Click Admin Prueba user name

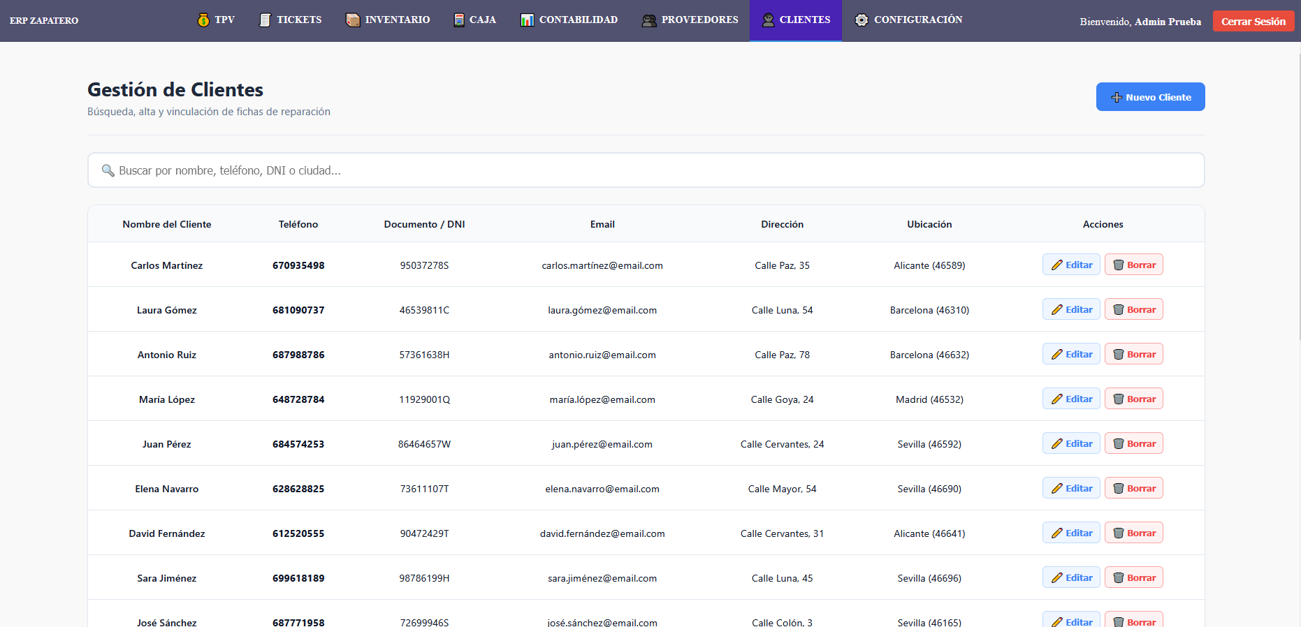pos(1168,22)
